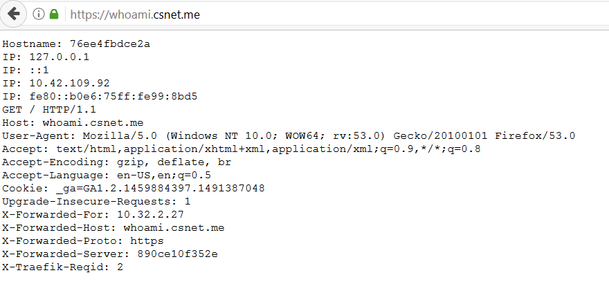Click the Hostname 76ee4fbdce2a line
This screenshot has height=284, width=609.
pyautogui.click(x=76, y=44)
